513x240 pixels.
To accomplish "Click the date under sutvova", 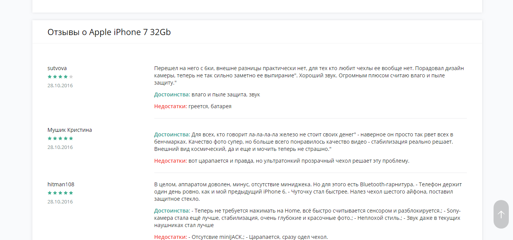I will click(60, 85).
